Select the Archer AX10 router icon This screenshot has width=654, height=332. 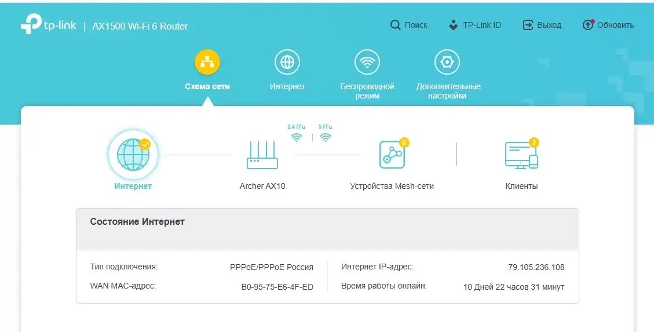(x=262, y=155)
